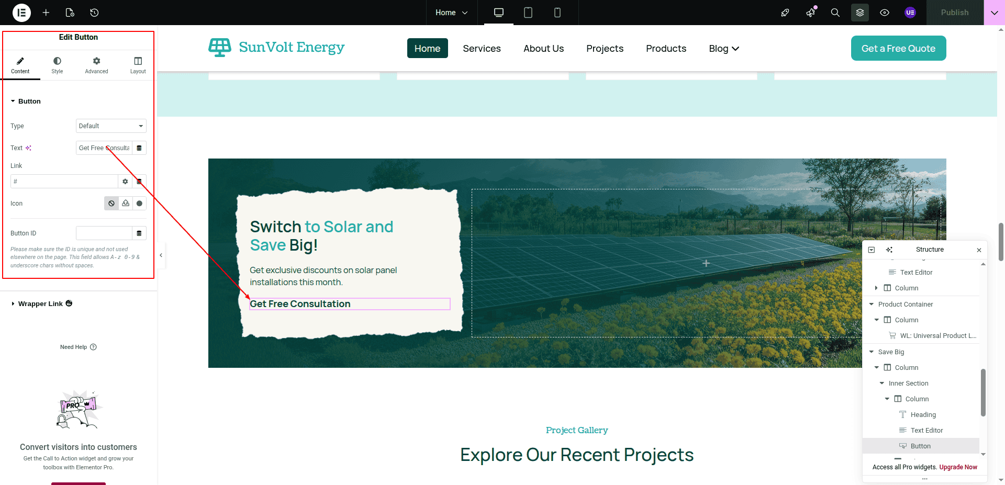
Task: Preview changes with the eye icon
Action: click(885, 13)
